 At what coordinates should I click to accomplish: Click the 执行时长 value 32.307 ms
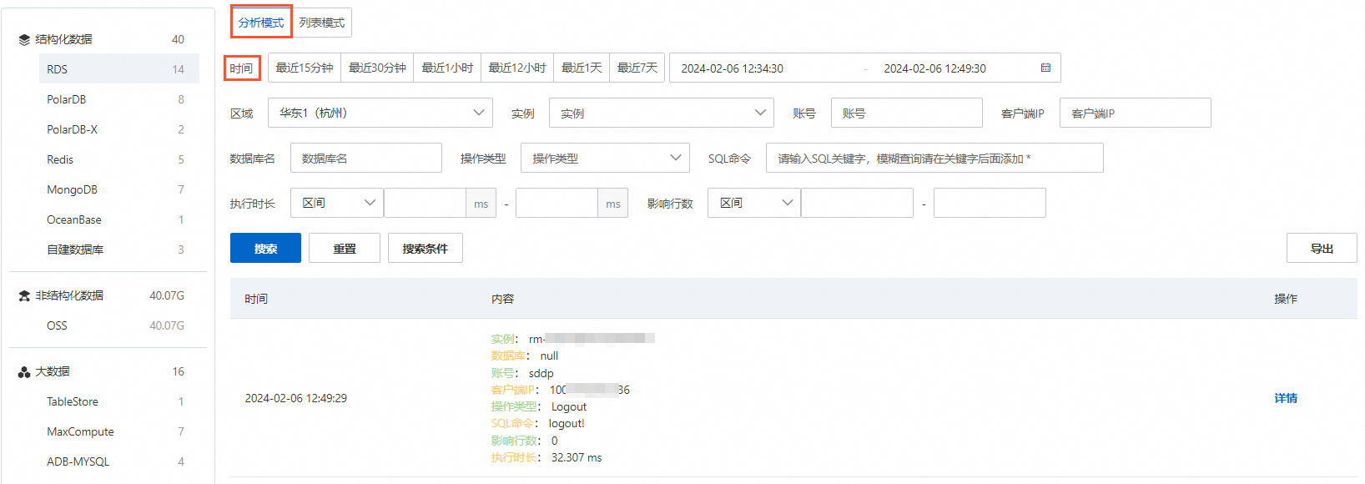(x=577, y=457)
